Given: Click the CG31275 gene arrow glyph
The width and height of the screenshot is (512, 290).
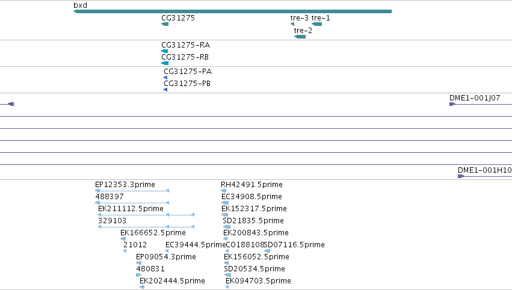Looking at the screenshot, I should 165,24.
